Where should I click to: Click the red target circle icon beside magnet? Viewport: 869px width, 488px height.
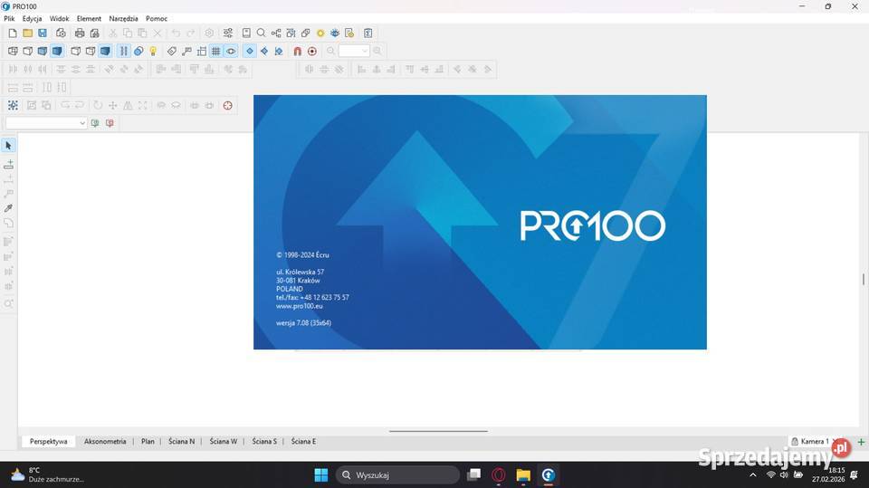pos(312,51)
